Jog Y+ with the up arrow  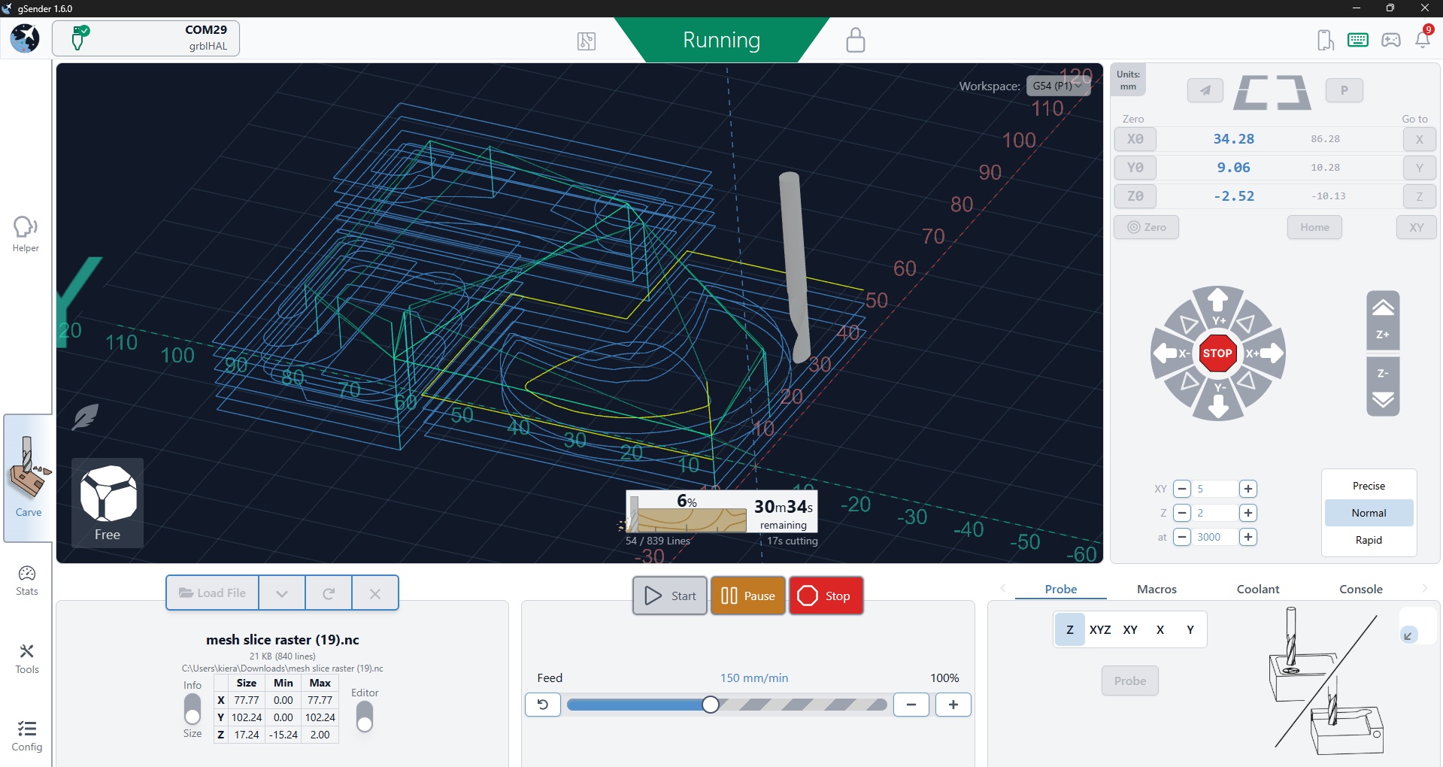pyautogui.click(x=1218, y=305)
